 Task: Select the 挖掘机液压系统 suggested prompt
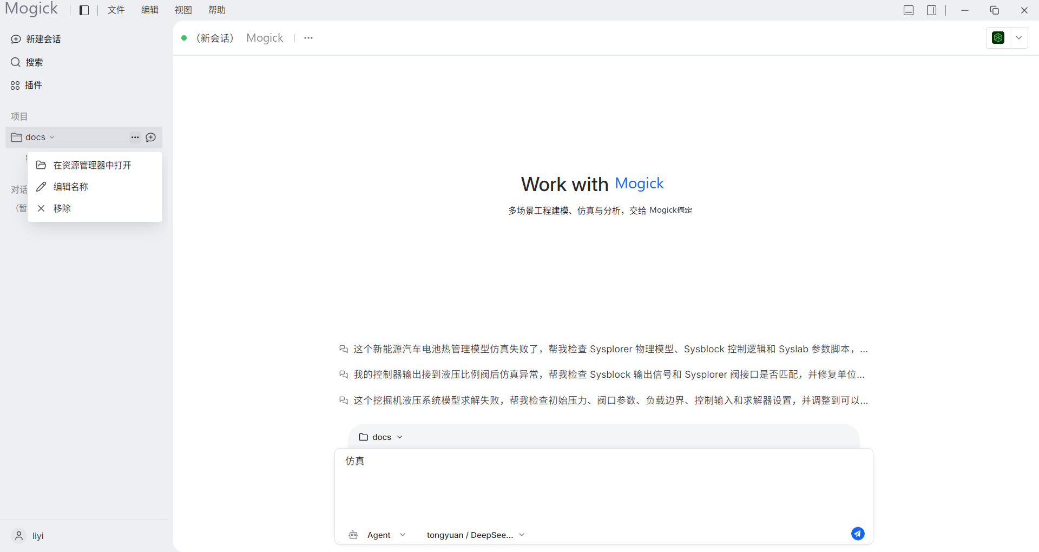click(x=603, y=400)
